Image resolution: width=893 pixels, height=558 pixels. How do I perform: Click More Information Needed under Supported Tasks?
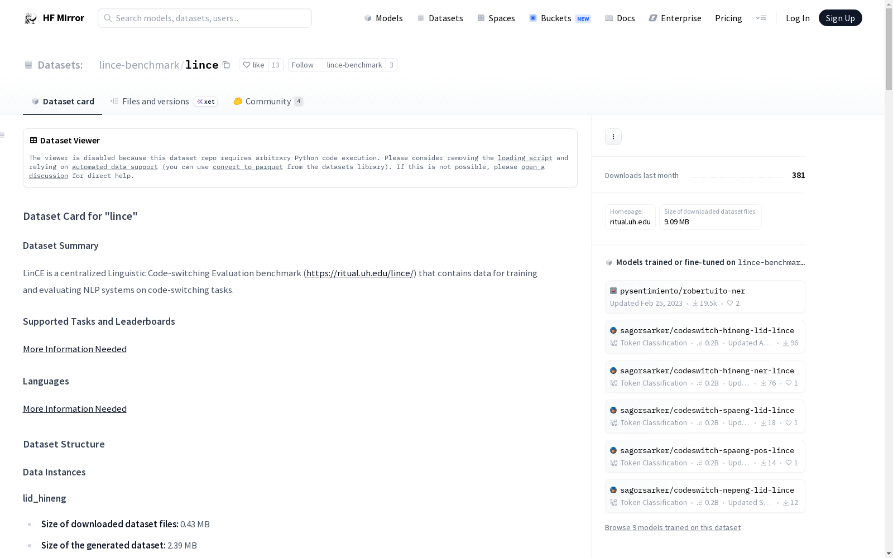75,349
